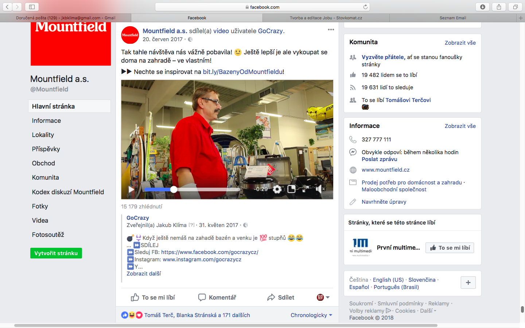This screenshot has height=328, width=525.
Task: Open commenting-as identity dropdown
Action: (x=323, y=297)
